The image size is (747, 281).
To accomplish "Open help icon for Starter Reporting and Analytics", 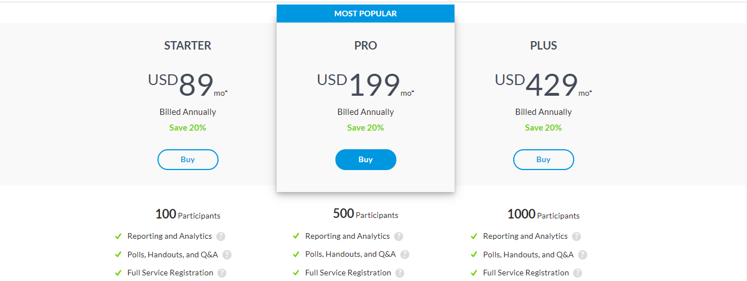I will (x=221, y=237).
